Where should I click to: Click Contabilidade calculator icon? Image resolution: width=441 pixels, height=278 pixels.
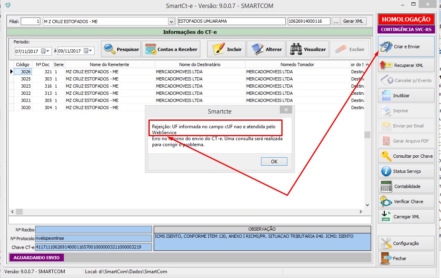[x=386, y=186]
